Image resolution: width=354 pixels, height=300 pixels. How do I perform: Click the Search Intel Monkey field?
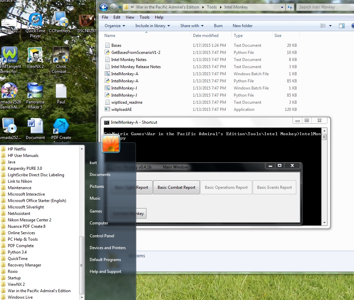tap(325, 7)
